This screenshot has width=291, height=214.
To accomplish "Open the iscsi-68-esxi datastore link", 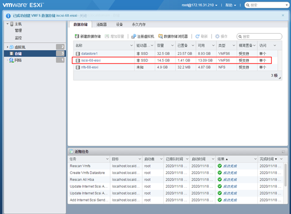I will point(91,60).
